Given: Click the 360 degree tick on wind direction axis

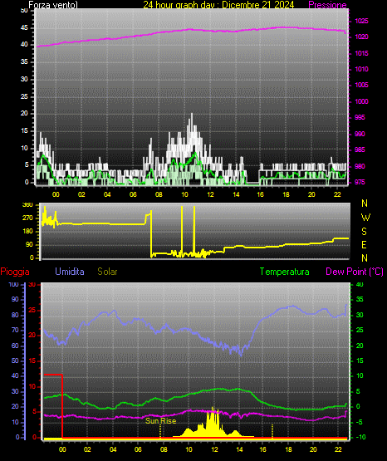Looking at the screenshot, I should pyautogui.click(x=27, y=205).
